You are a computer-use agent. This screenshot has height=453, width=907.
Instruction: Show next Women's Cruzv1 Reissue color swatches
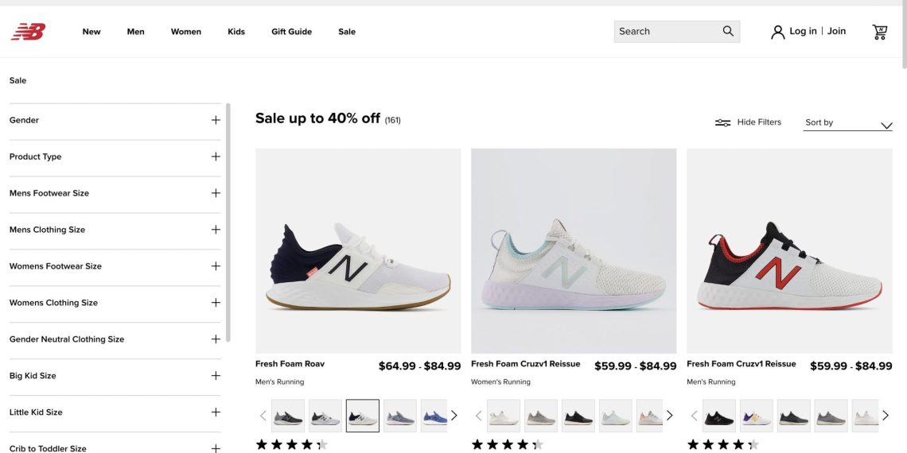pos(669,416)
